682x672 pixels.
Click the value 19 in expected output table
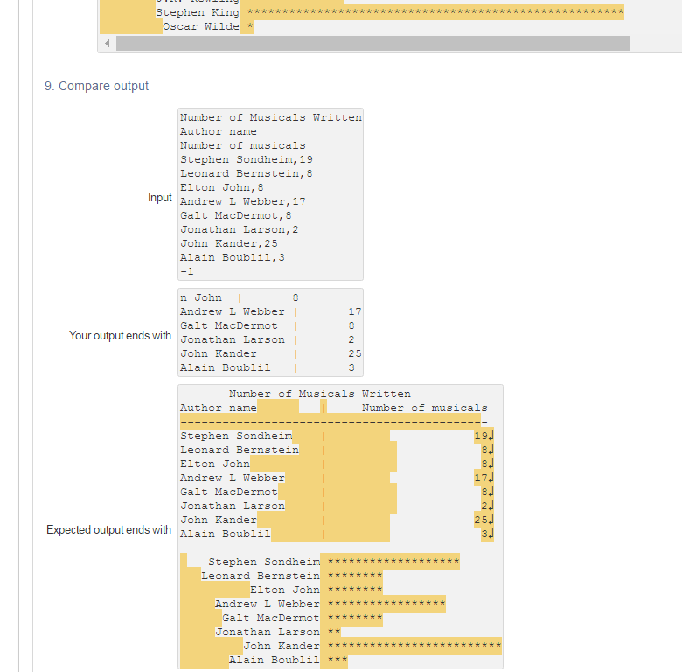click(x=481, y=436)
